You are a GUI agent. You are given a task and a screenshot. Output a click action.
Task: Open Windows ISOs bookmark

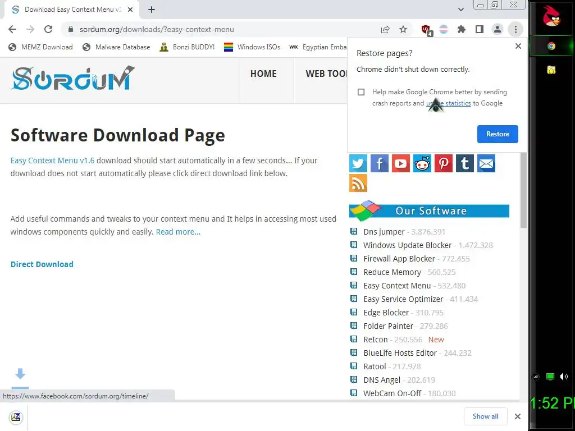(252, 47)
